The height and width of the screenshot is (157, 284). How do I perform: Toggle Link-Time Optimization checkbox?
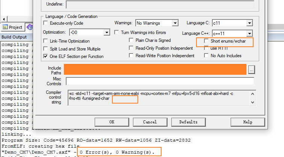pyautogui.click(x=46, y=41)
